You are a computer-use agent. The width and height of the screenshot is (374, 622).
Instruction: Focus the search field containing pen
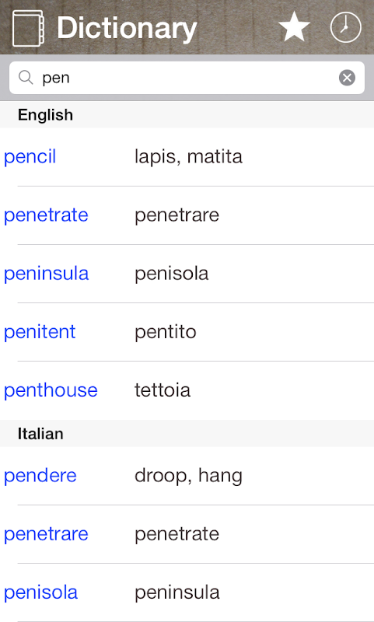[x=187, y=78]
